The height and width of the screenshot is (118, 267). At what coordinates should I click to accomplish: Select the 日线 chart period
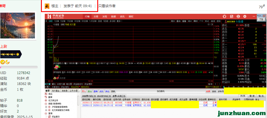(100, 21)
